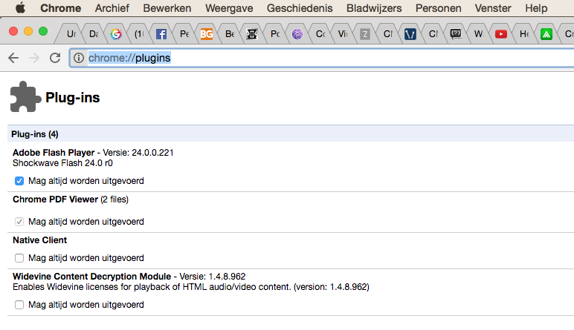Screen dimensions: 574x330
Task: Click the Adobe Flash Player name
Action: click(54, 153)
